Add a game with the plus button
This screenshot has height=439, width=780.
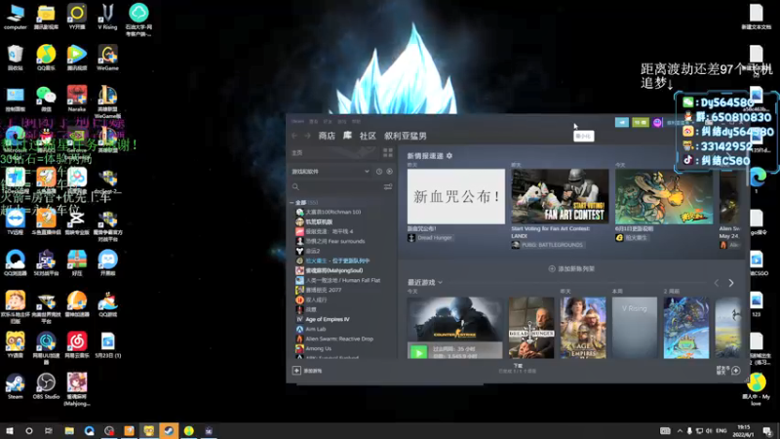pos(296,371)
